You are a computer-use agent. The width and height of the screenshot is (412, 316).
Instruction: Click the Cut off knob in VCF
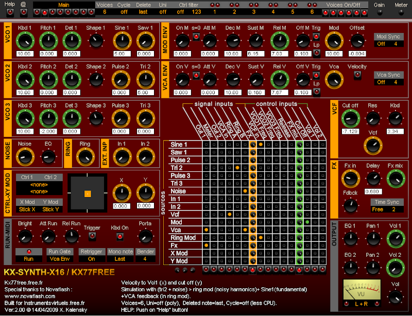point(351,119)
